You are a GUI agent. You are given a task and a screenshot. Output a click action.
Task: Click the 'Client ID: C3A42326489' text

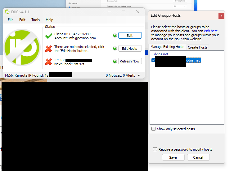click(72, 34)
